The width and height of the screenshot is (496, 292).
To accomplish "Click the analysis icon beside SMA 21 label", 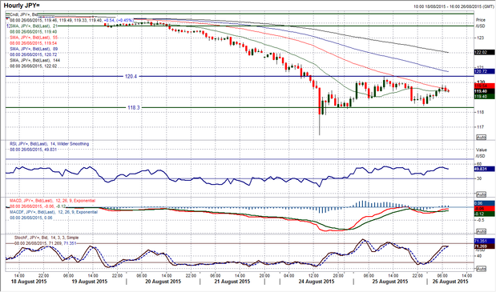I will pos(7,26).
